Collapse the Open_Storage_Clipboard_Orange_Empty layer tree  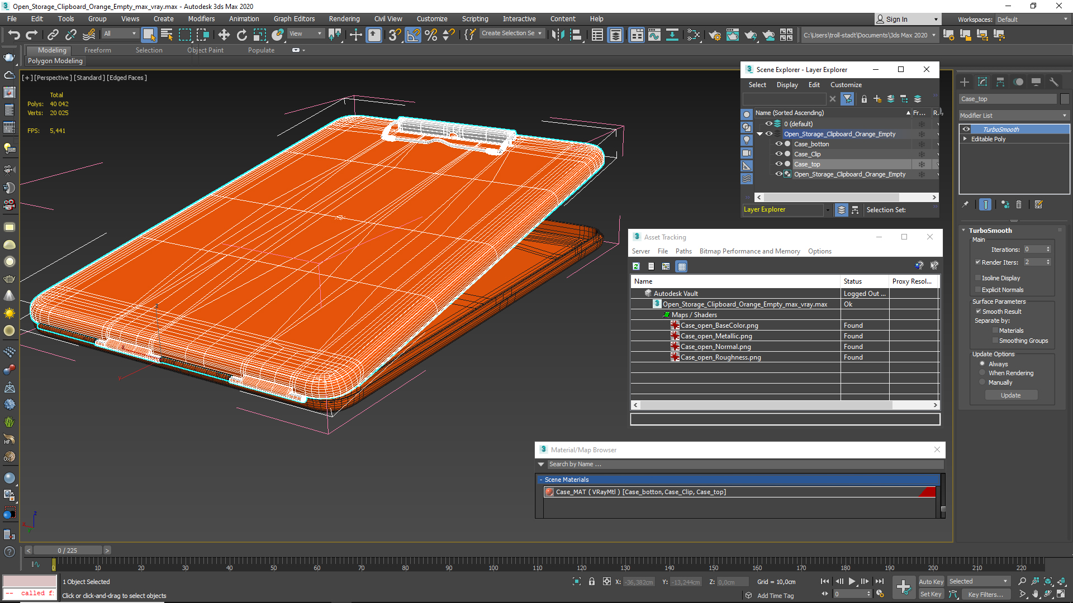point(759,134)
